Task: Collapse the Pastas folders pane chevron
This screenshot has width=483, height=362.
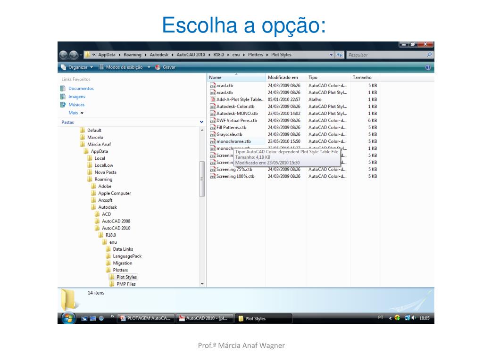Action: (x=201, y=122)
